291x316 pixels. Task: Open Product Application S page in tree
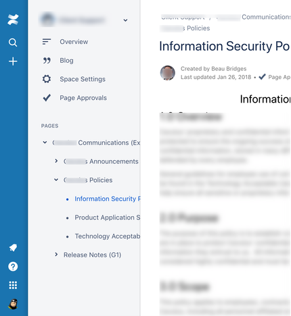click(108, 217)
